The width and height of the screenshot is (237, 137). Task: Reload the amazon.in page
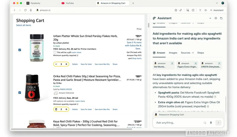click(25, 10)
